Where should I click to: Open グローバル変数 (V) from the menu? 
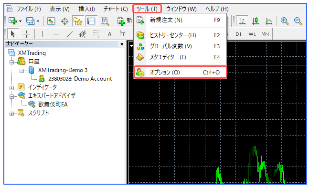click(180, 46)
